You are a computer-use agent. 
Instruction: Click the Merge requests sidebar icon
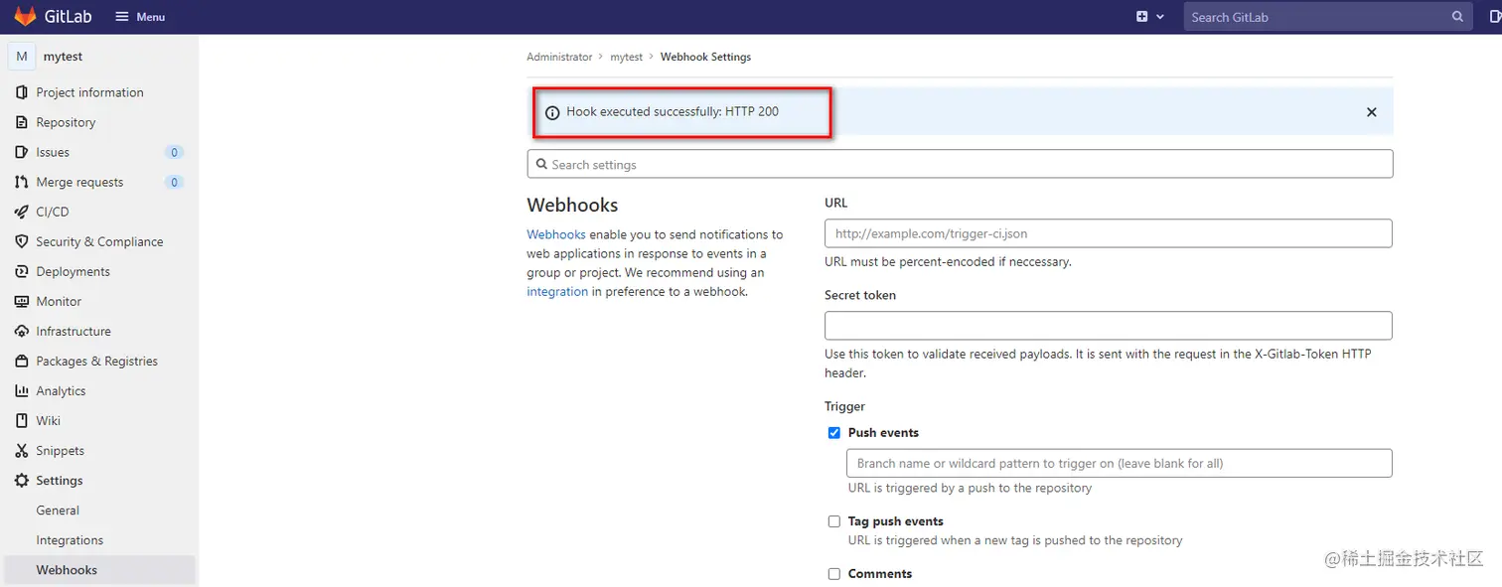point(22,182)
